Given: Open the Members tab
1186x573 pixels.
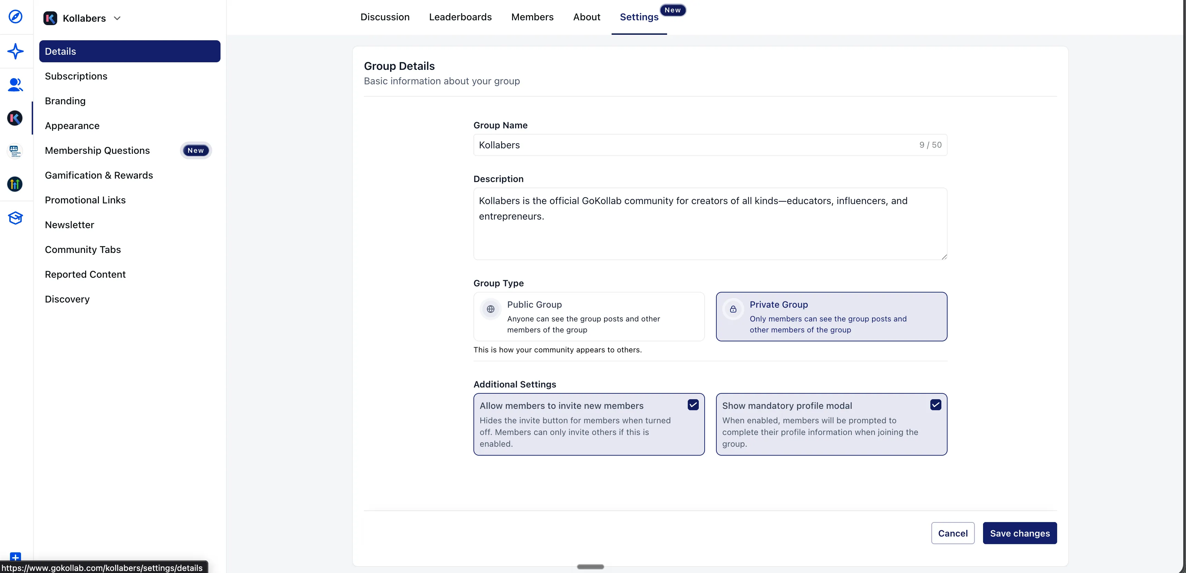Looking at the screenshot, I should pyautogui.click(x=532, y=17).
